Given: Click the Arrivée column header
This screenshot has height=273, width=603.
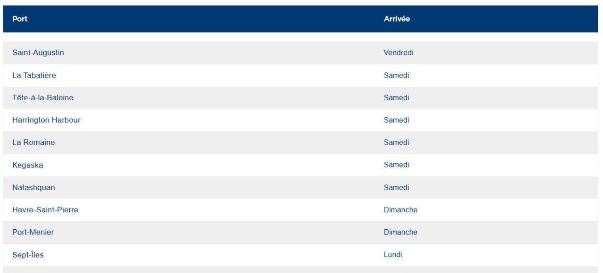Looking at the screenshot, I should coord(397,19).
